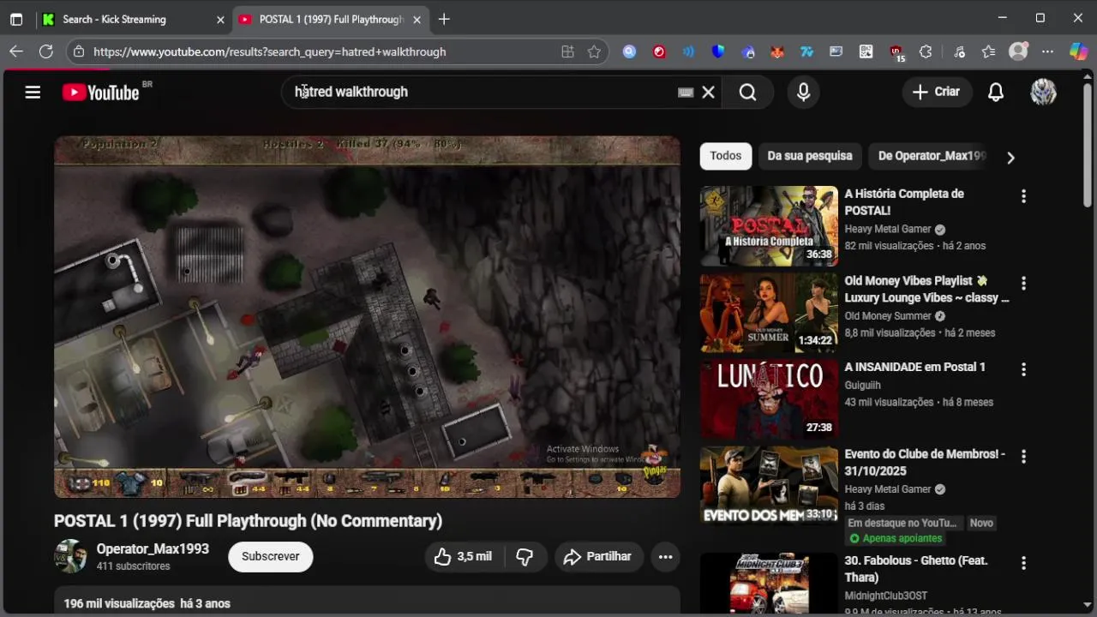Screen dimensions: 1097x617
Task: Open options for A INSANIDADE em Postal 1
Action: 1023,369
